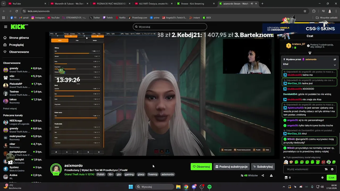Screen dimensions: 340x191
Task: Send message with green Czat button
Action: (331, 177)
